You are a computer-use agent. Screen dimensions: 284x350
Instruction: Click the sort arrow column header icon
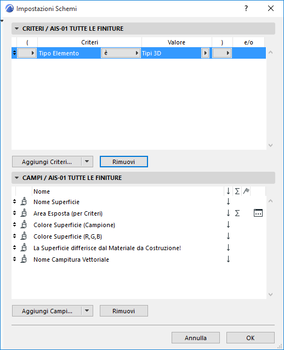point(228,191)
